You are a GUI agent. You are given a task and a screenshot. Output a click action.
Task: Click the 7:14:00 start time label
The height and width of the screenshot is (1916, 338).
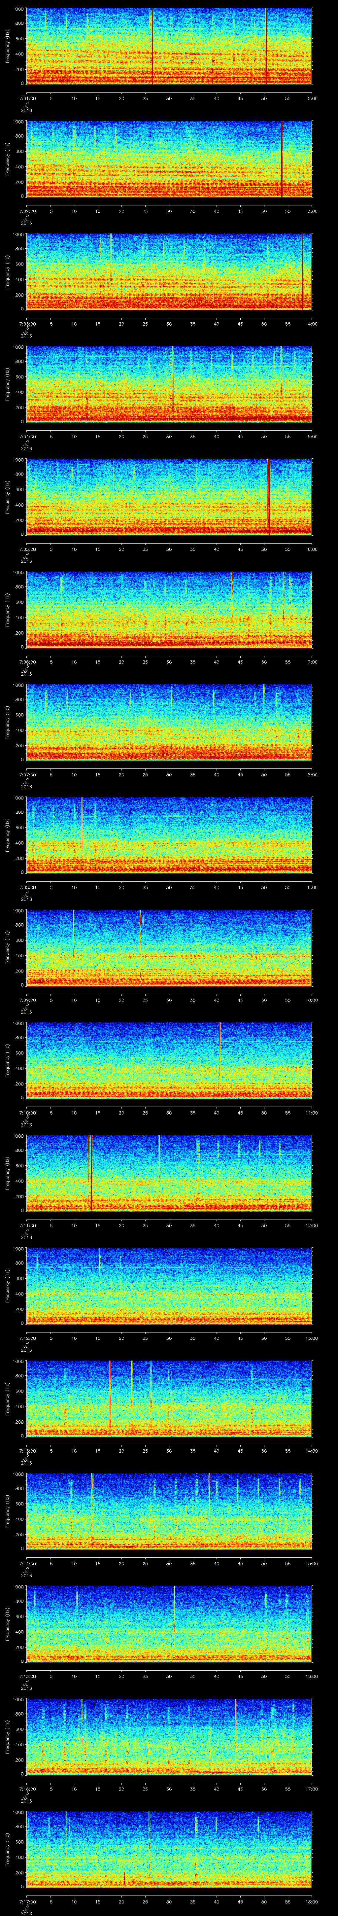(27, 1563)
